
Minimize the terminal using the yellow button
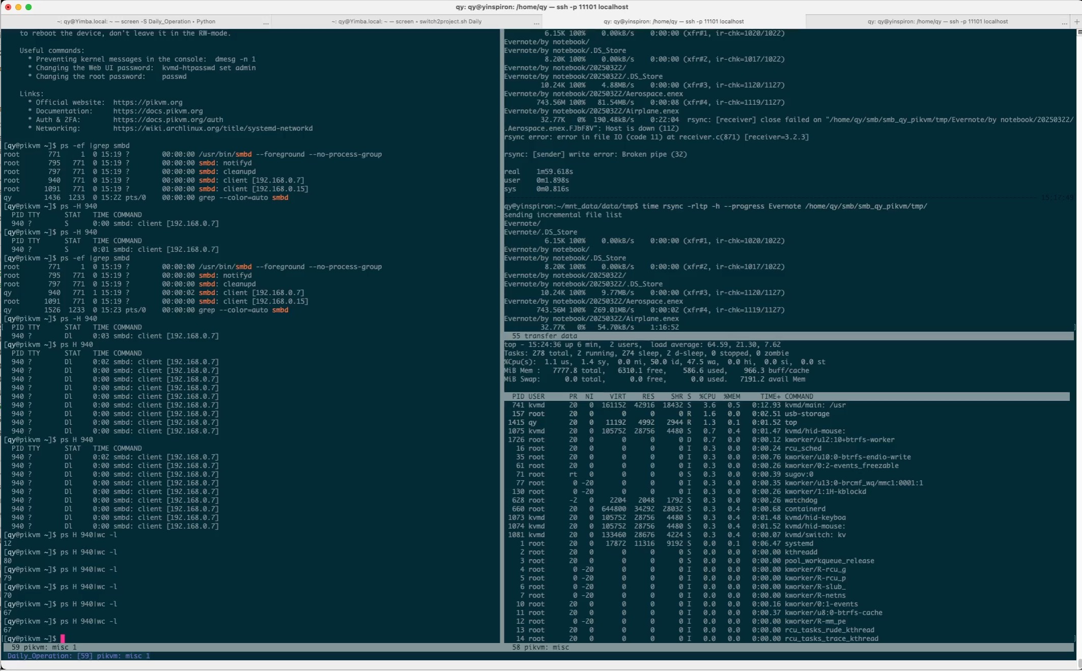[18, 7]
